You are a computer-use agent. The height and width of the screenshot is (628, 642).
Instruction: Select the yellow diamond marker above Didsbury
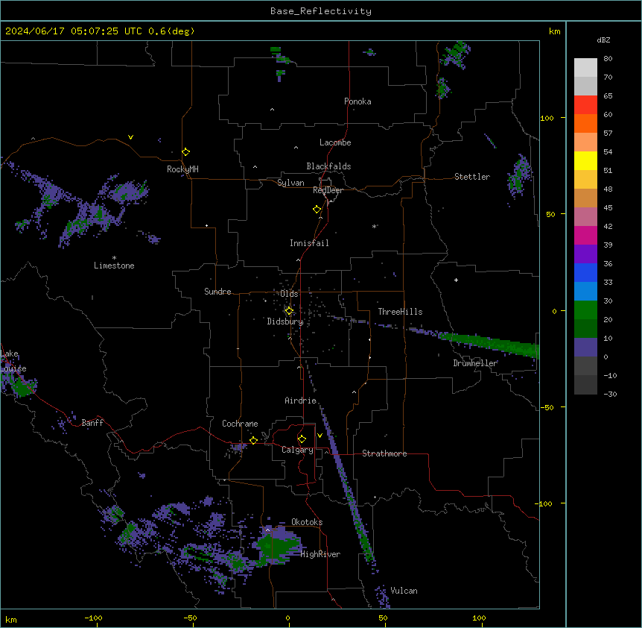tap(289, 311)
